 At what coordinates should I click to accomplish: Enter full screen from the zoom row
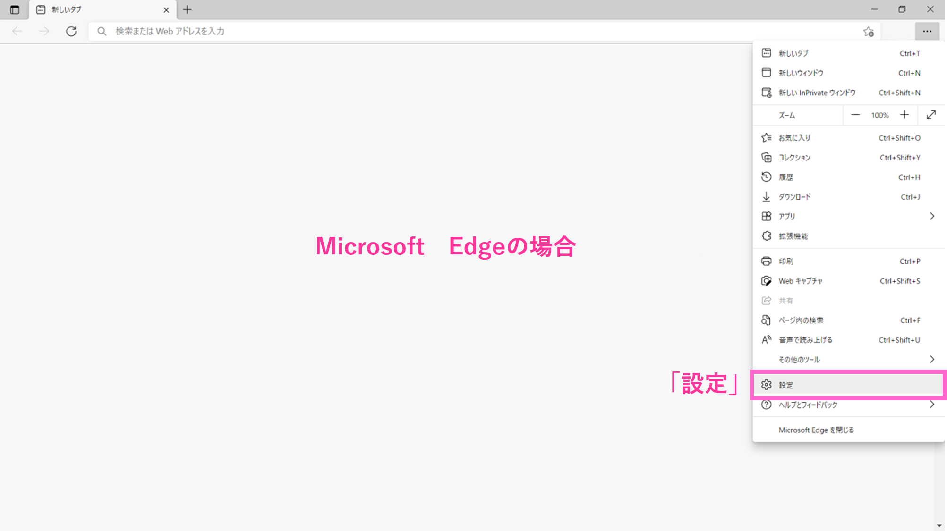coord(930,115)
